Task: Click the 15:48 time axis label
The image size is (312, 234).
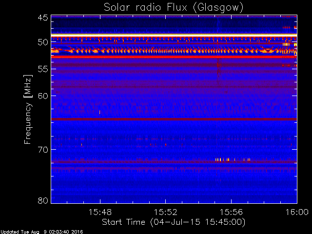Action: (x=100, y=212)
